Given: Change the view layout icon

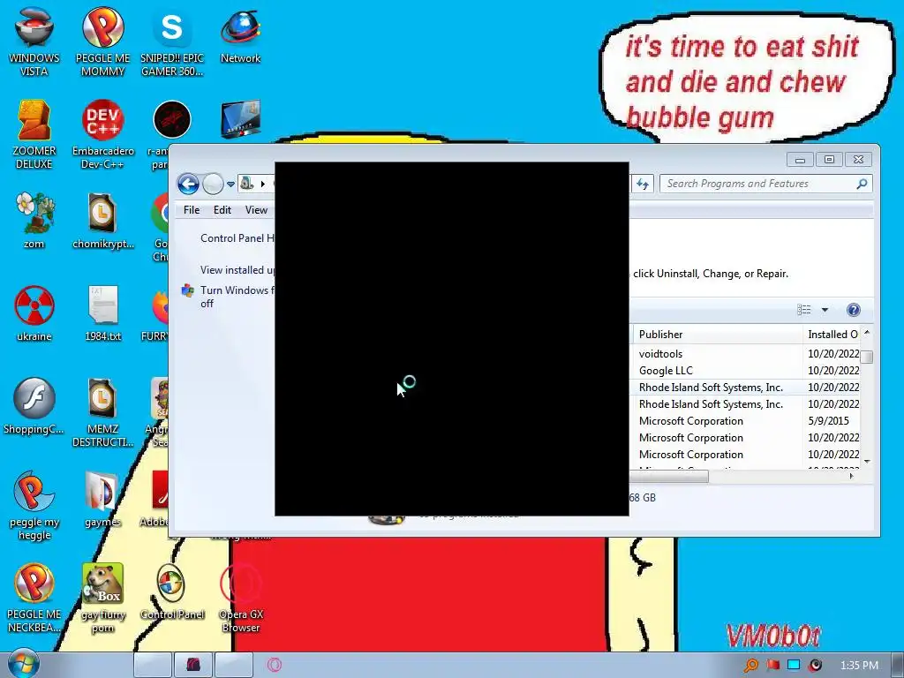Looking at the screenshot, I should tap(803, 310).
